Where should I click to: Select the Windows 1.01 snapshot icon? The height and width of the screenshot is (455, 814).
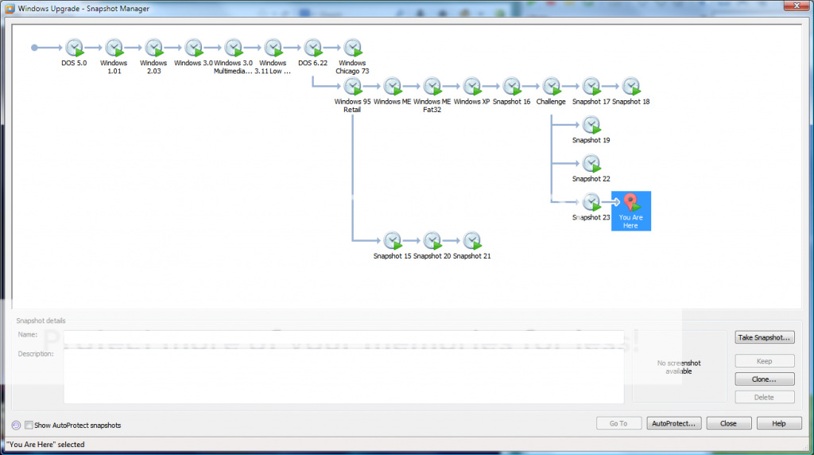tap(114, 48)
